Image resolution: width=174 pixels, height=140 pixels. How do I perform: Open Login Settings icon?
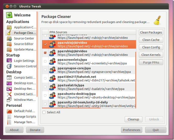9,61
